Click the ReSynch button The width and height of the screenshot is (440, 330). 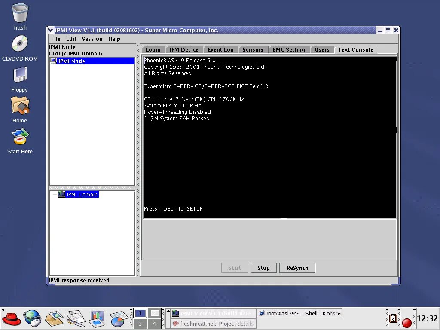tap(297, 268)
